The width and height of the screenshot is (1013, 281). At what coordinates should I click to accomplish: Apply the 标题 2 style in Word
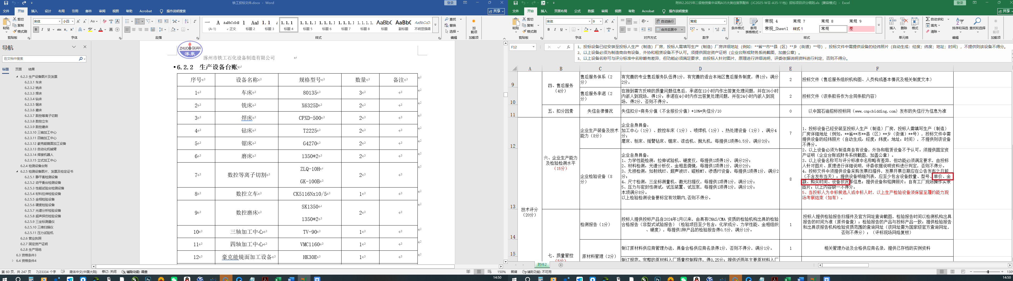coord(250,25)
